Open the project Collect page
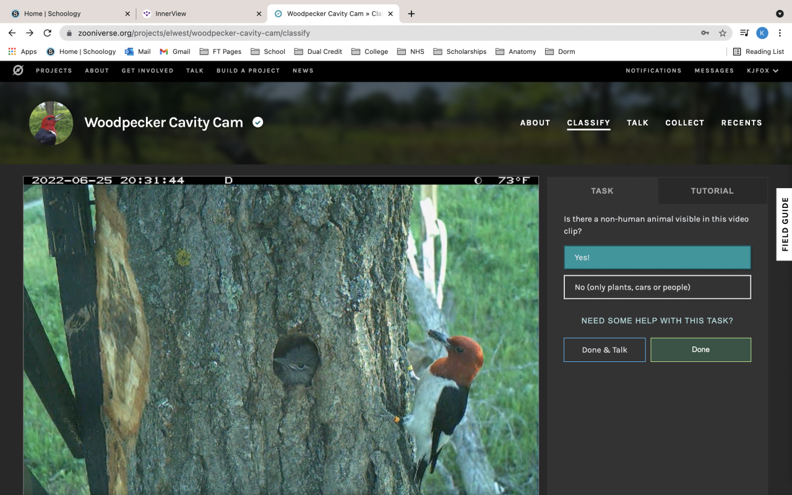 (685, 123)
